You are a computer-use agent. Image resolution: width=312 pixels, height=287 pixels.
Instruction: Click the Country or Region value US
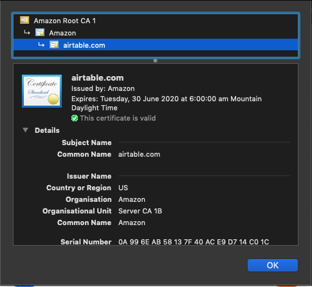pyautogui.click(x=123, y=188)
